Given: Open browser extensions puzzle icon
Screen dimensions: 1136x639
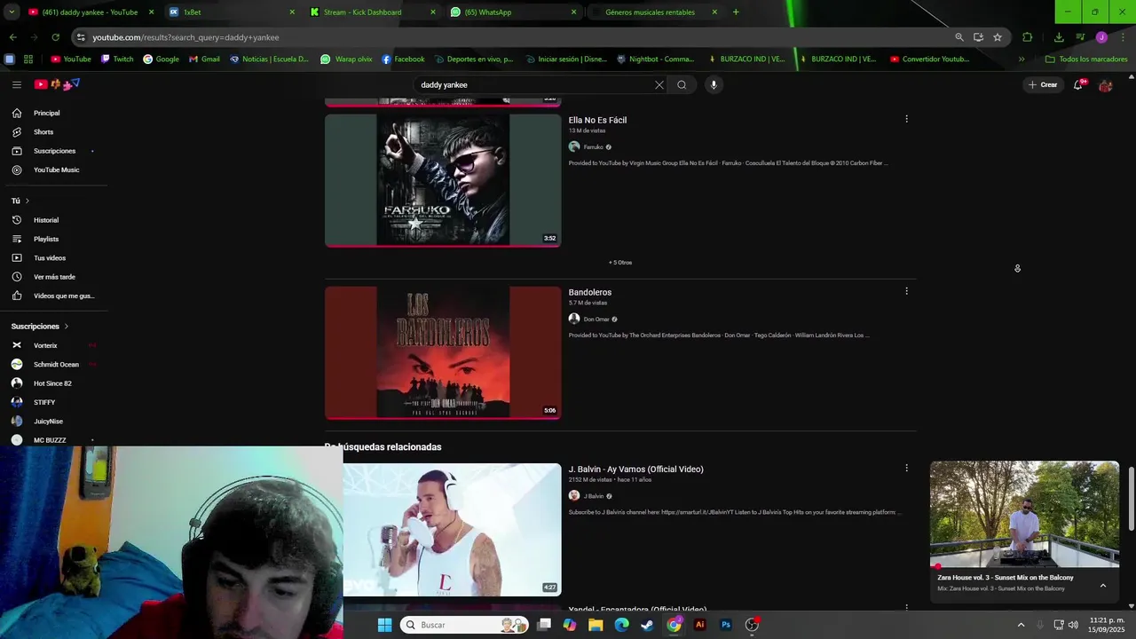Looking at the screenshot, I should tap(1028, 37).
